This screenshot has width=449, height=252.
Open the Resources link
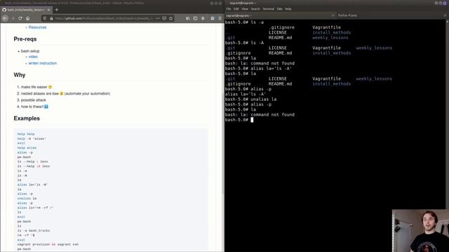[x=37, y=27]
